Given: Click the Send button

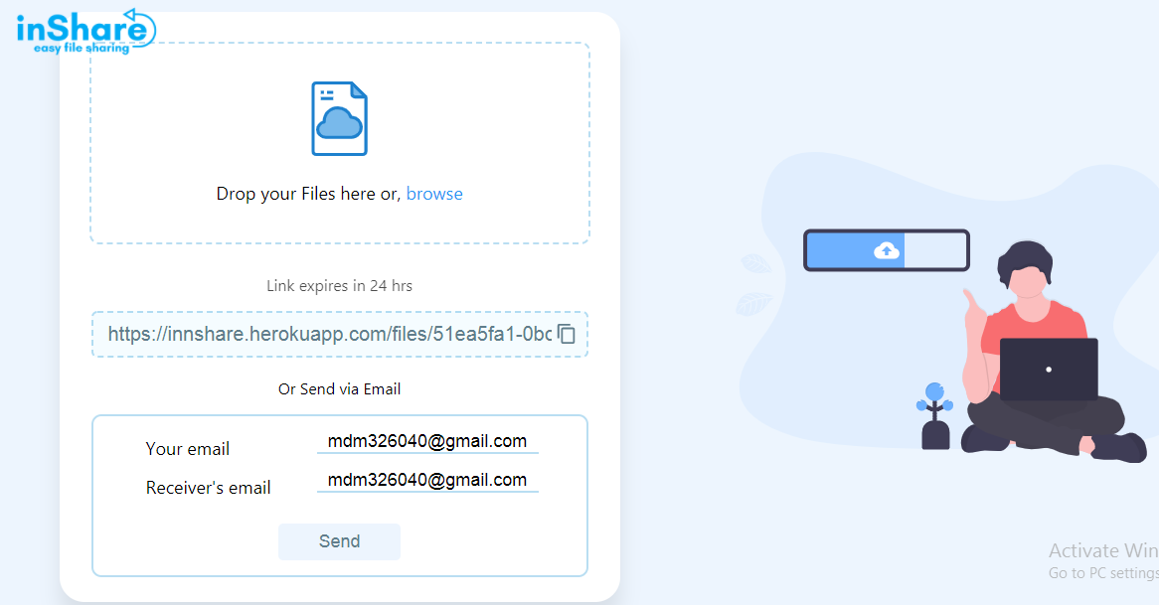Looking at the screenshot, I should [339, 541].
